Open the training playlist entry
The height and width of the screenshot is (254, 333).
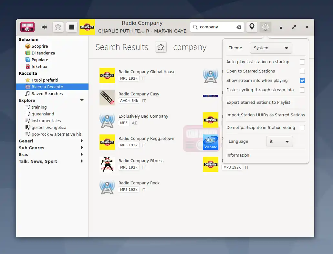(x=36, y=107)
